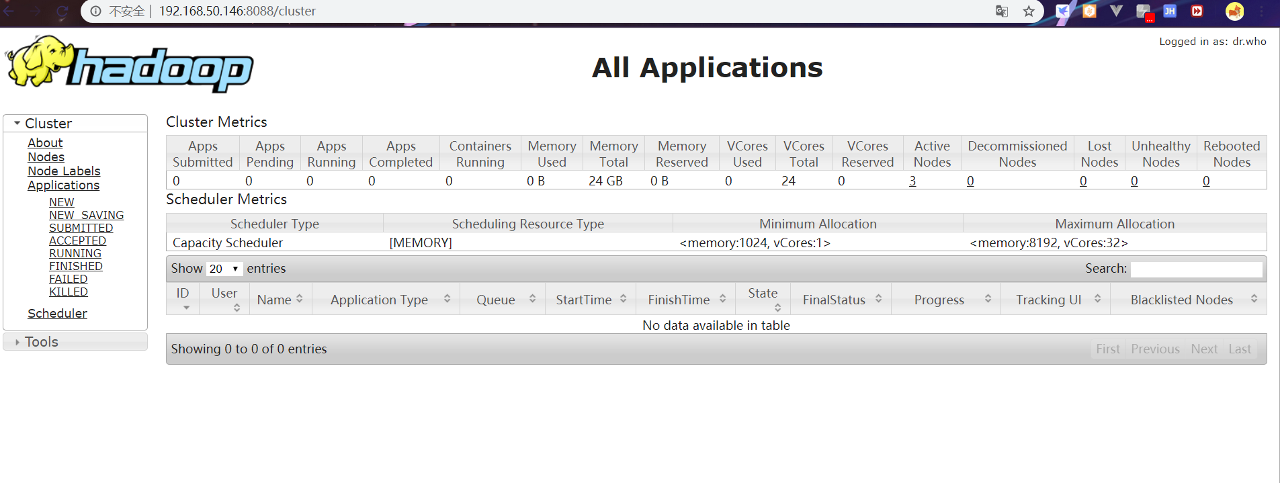Filter applications by ACCEPTED state
This screenshot has width=1280, height=483.
(77, 240)
